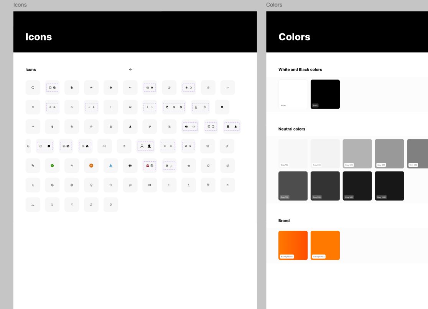Click the translate language icon
The width and height of the screenshot is (428, 309).
point(33,165)
